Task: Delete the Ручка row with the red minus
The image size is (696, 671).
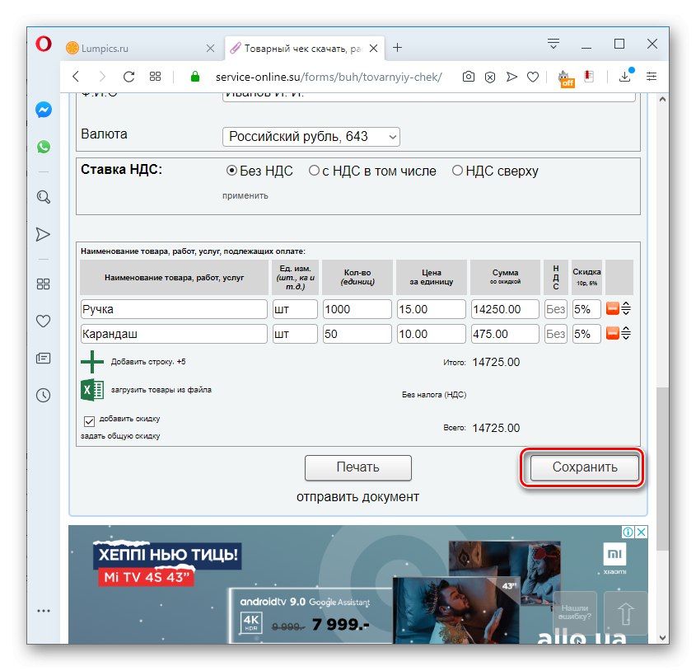Action: [613, 308]
